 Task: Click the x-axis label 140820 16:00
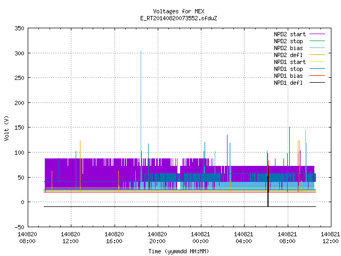pos(114,238)
